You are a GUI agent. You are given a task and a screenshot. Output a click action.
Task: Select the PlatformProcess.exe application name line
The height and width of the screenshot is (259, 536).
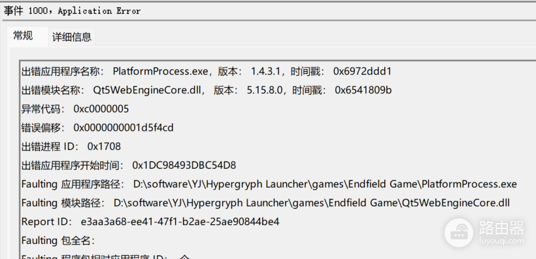tap(207, 71)
